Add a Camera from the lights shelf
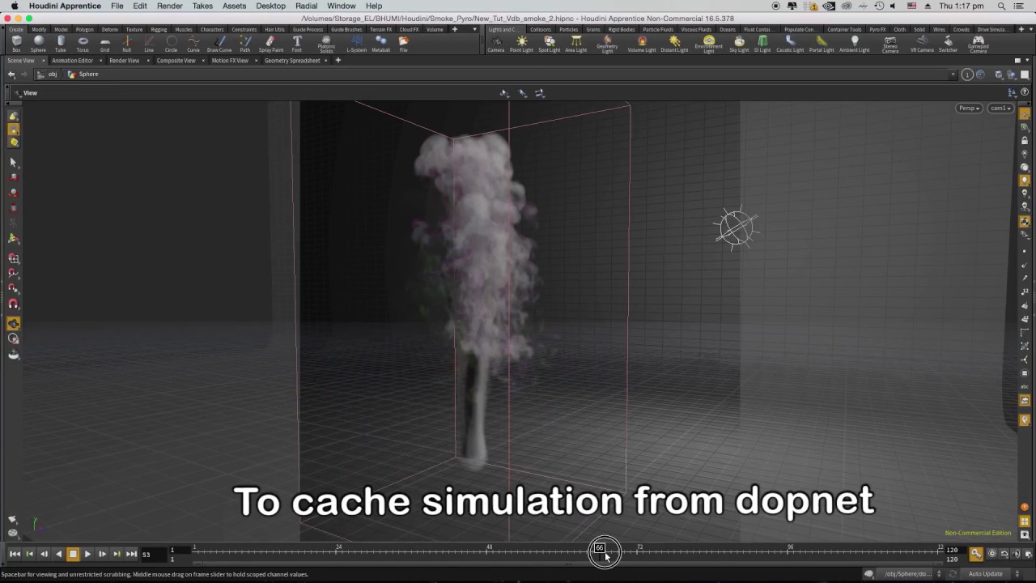 (496, 44)
